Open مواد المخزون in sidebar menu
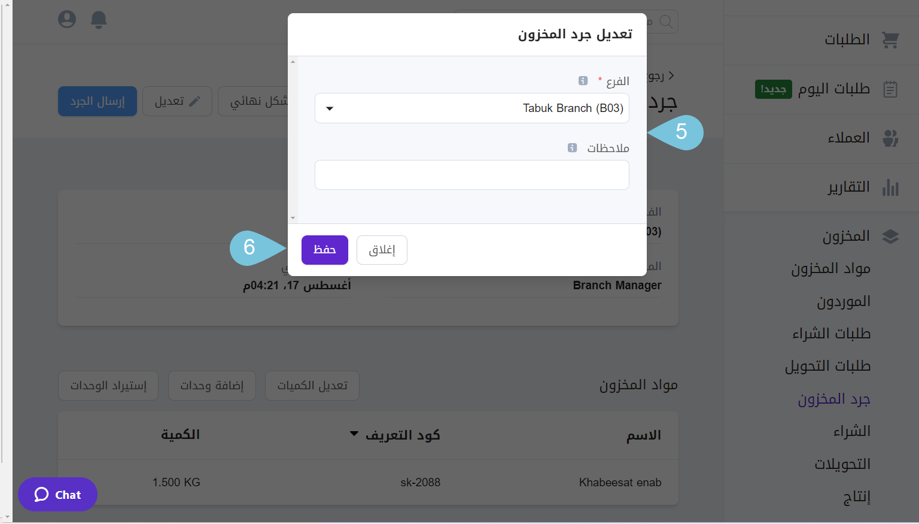Screen dimensions: 919x524 [x=830, y=268]
